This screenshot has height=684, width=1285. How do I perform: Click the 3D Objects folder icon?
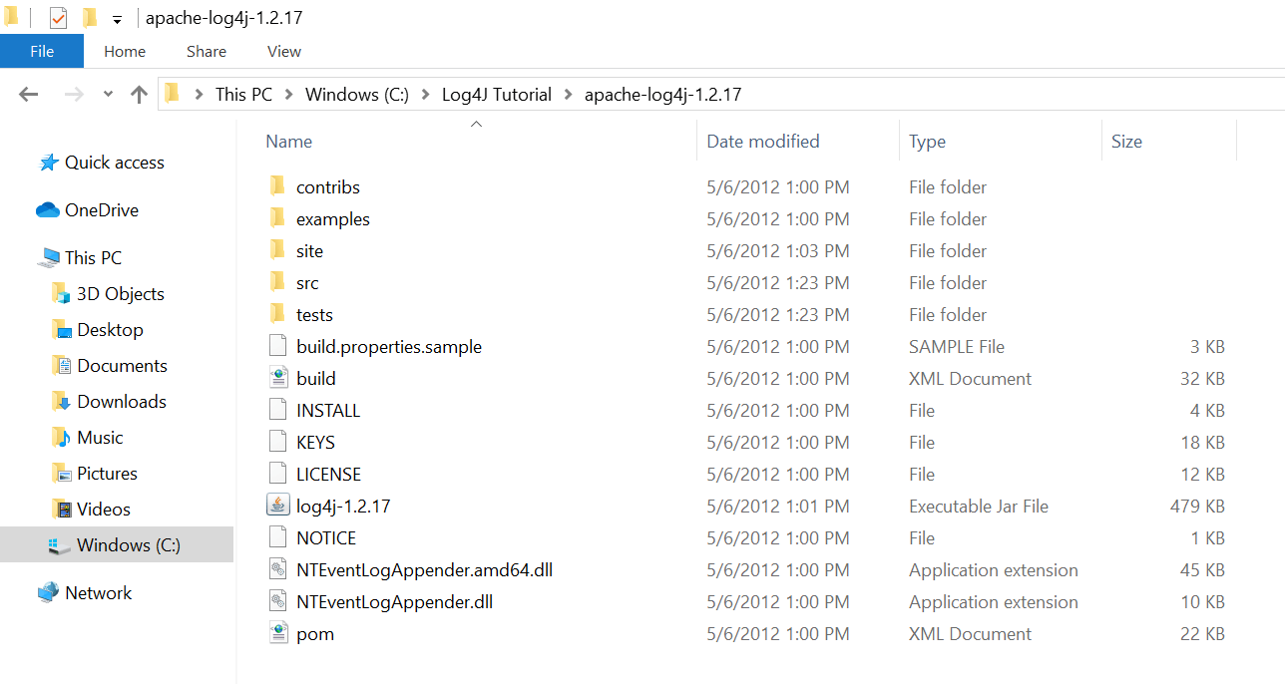[x=61, y=294]
